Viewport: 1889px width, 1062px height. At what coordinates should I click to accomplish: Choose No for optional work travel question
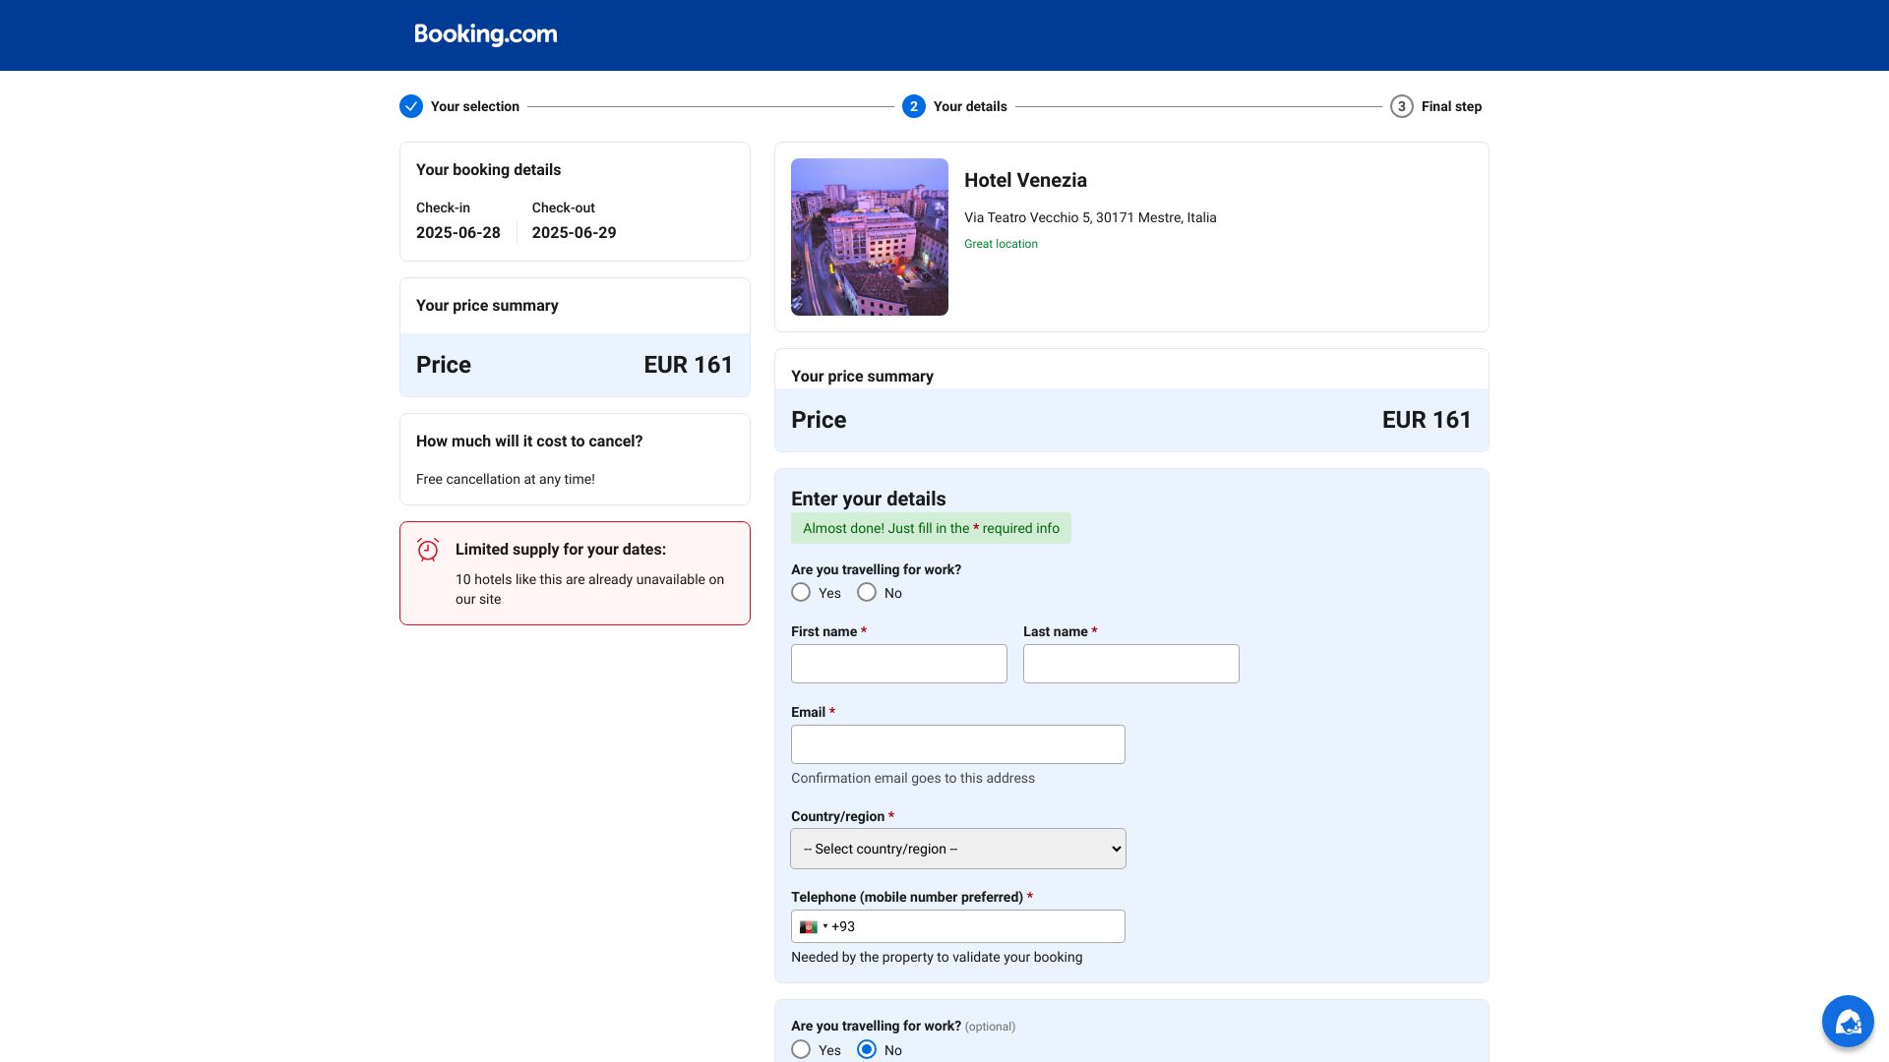867,1049
